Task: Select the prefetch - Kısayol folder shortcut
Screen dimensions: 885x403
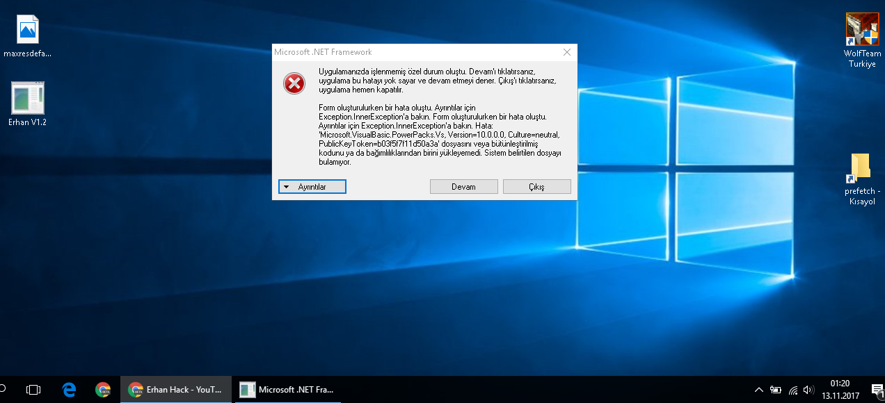Action: [x=862, y=179]
